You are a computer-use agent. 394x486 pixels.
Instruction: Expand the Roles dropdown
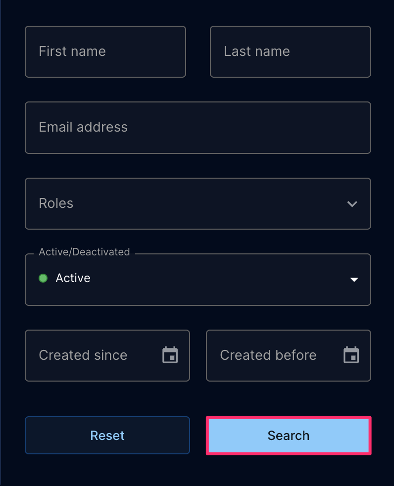pyautogui.click(x=198, y=203)
